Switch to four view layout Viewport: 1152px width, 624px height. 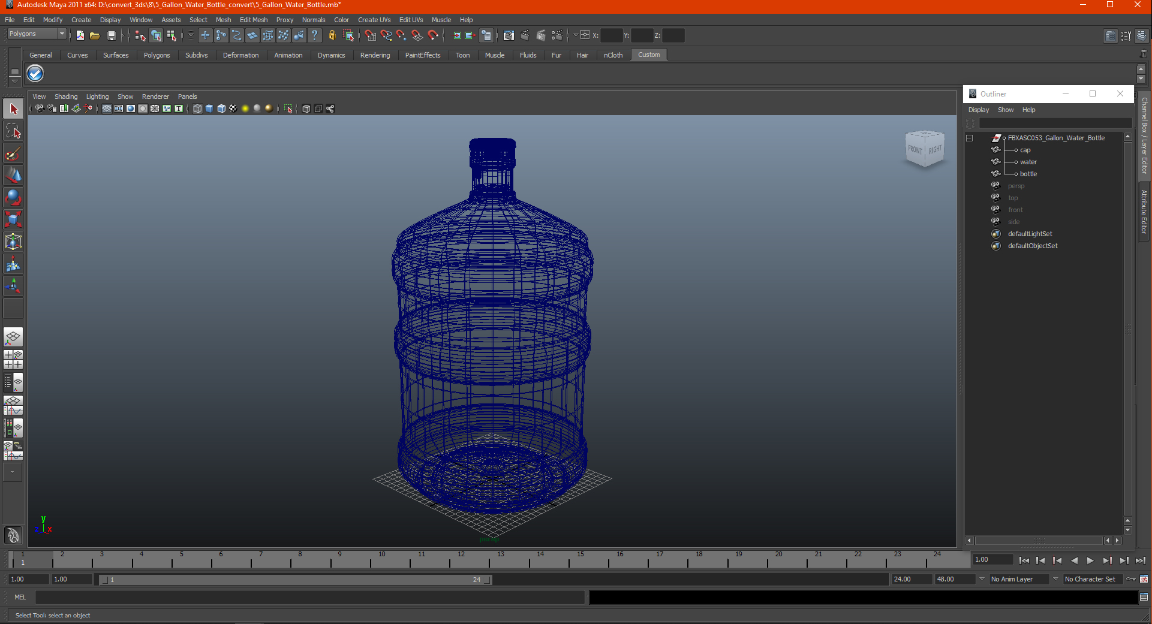pos(13,360)
